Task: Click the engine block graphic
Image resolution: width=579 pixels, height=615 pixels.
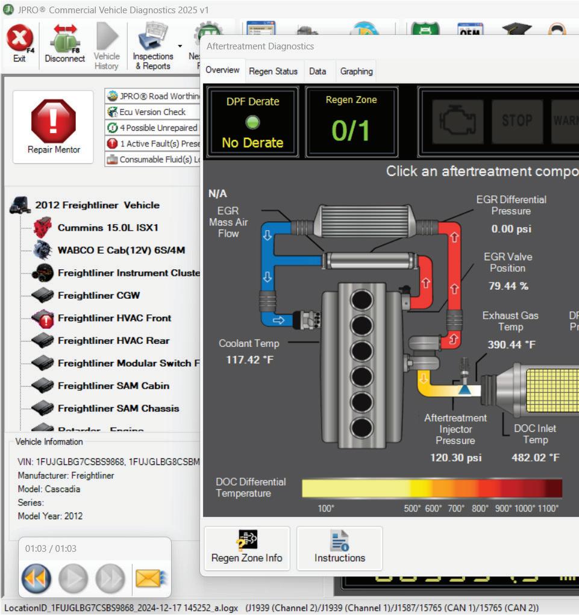Action: 361,365
